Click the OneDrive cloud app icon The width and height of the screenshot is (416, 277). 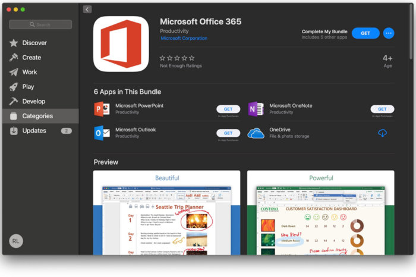pyautogui.click(x=256, y=133)
